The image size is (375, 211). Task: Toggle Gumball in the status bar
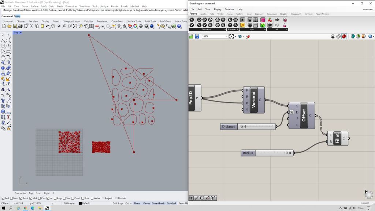point(171,203)
